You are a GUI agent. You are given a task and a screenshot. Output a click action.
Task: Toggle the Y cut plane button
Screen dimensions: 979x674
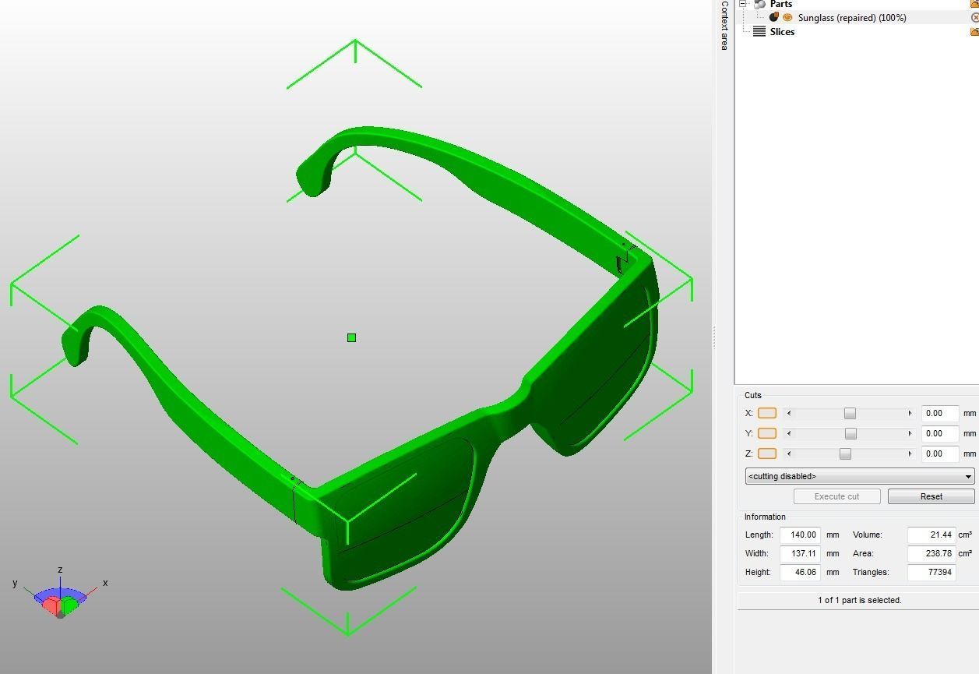pos(767,433)
